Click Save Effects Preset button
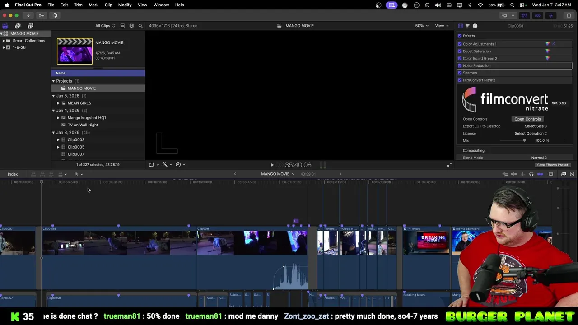578x325 pixels. point(552,165)
